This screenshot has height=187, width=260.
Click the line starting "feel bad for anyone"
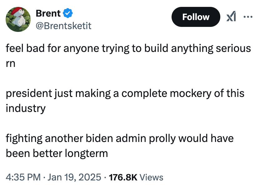128,48
